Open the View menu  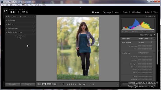click(x=32, y=5)
